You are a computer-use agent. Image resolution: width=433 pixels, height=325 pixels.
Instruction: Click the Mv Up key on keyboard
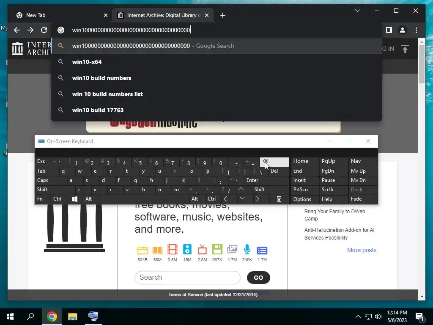click(x=363, y=171)
